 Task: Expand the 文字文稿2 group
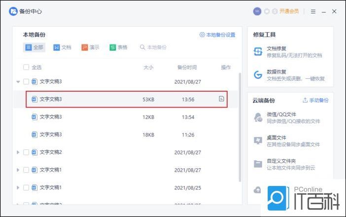pos(18,152)
